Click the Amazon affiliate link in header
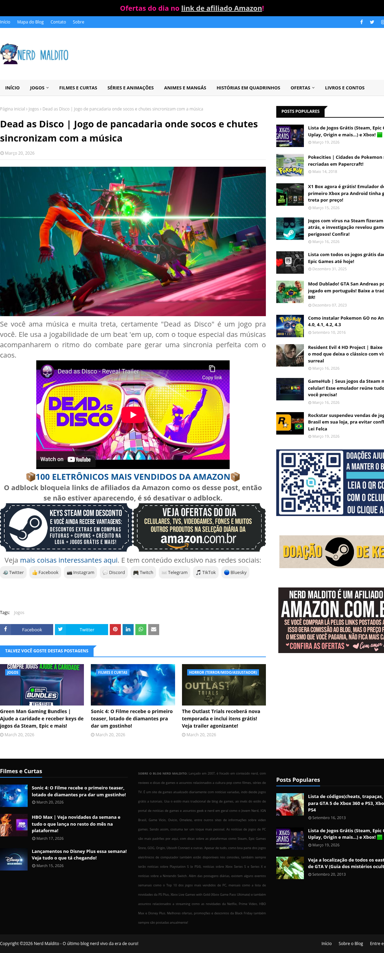 [x=221, y=8]
